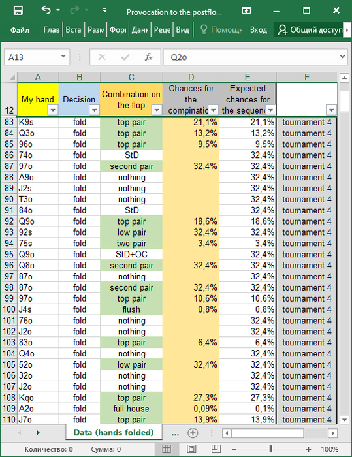Image resolution: width=352 pixels, height=457 pixels.
Task: Open the Decision filter dropdown
Action: point(94,110)
